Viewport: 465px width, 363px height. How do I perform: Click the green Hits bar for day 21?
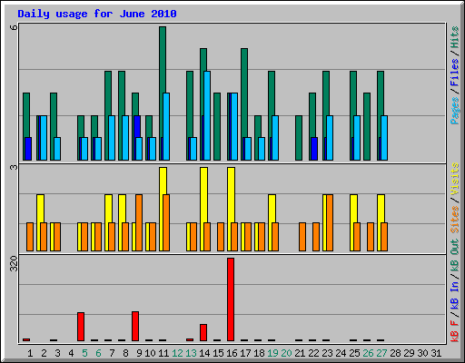point(299,138)
